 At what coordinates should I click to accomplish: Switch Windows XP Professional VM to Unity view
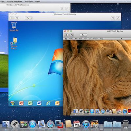click(62, 9)
